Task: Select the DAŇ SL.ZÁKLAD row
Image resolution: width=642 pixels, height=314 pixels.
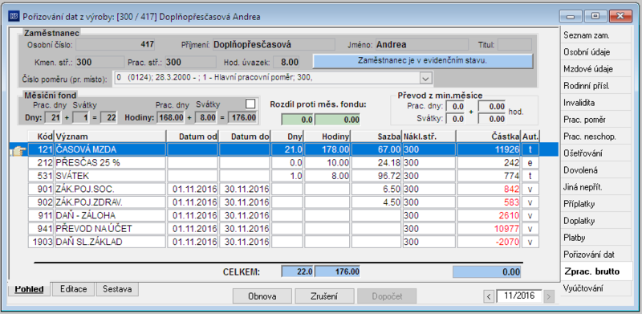Action: click(283, 242)
